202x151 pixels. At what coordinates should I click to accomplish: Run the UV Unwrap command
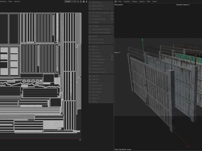coord(100,16)
